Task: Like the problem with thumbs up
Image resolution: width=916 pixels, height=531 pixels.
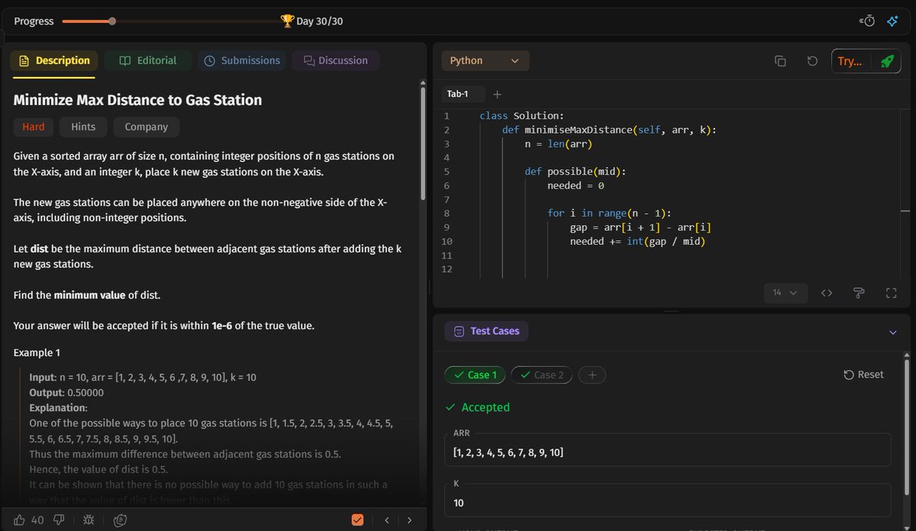Action: [20, 520]
